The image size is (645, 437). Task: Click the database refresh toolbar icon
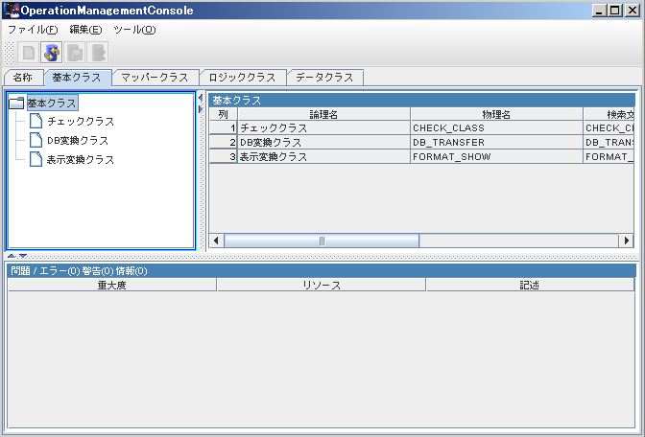click(x=52, y=53)
